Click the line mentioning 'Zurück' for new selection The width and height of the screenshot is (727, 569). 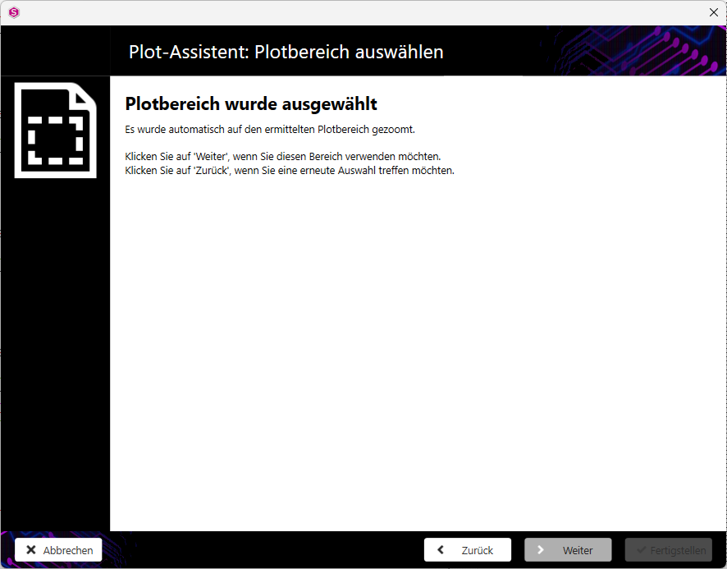[290, 170]
